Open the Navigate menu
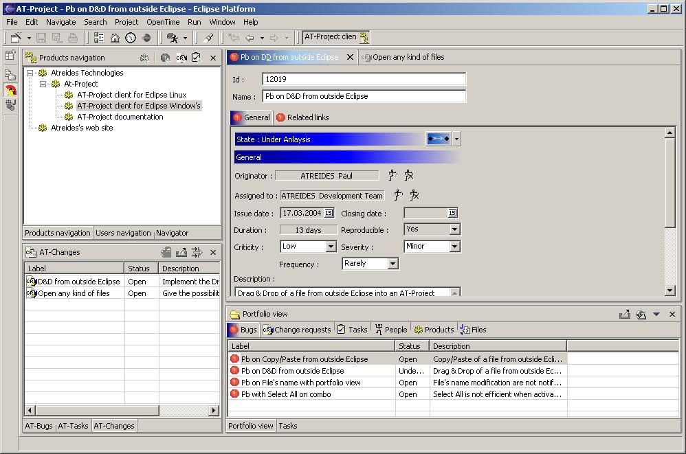 [x=60, y=22]
